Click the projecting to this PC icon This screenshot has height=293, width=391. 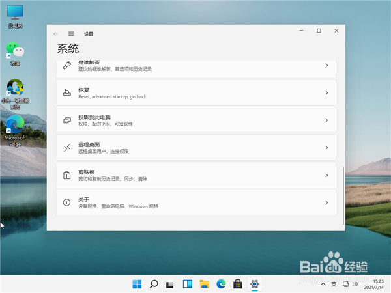[x=66, y=120]
